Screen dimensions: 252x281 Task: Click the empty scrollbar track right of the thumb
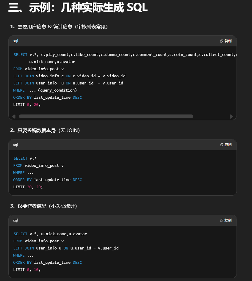pyautogui.click(x=211, y=117)
